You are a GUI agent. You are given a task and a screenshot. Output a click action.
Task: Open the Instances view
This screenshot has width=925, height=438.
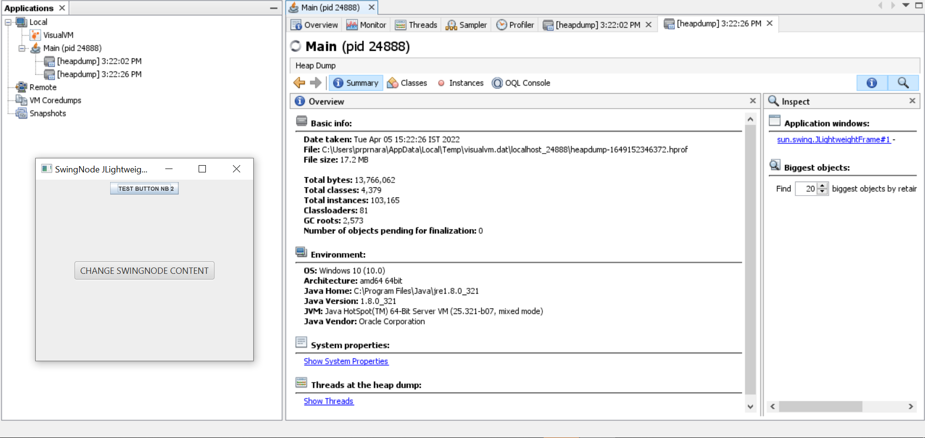point(461,83)
